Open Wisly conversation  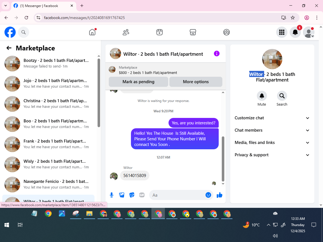tap(49, 164)
